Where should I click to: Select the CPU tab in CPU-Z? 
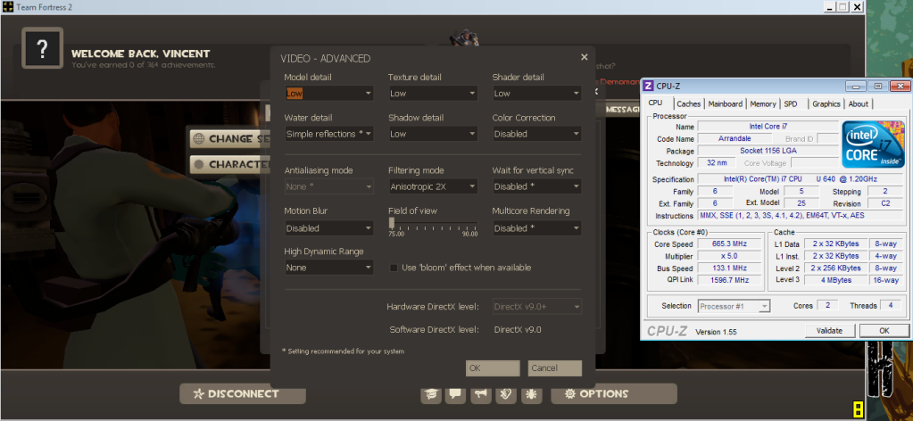[x=657, y=103]
